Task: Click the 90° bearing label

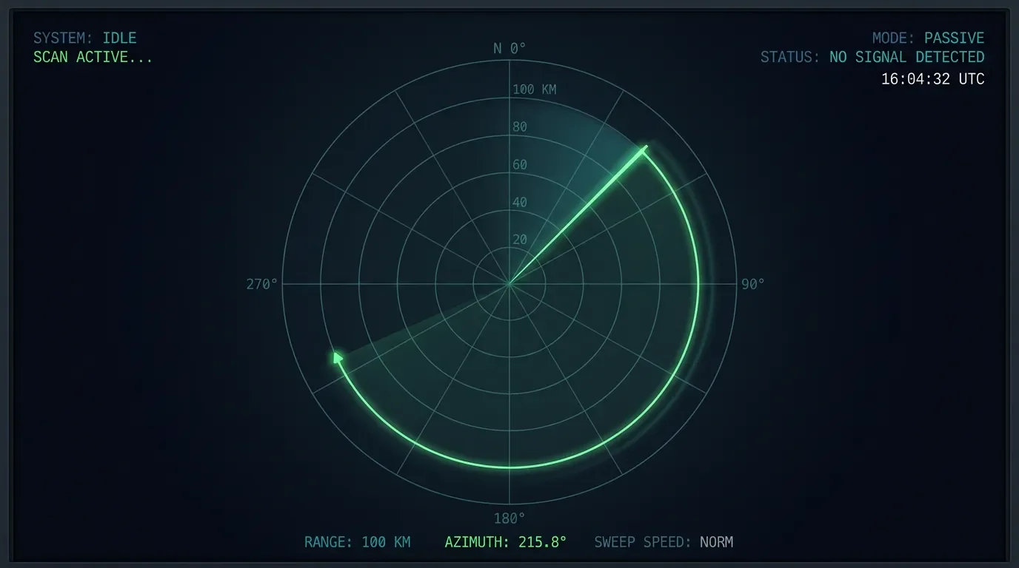Action: click(x=752, y=284)
